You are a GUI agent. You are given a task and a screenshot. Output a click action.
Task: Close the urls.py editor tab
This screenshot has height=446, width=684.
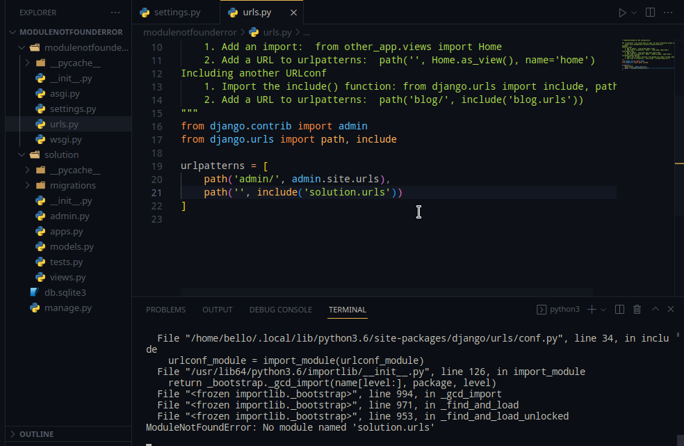294,13
